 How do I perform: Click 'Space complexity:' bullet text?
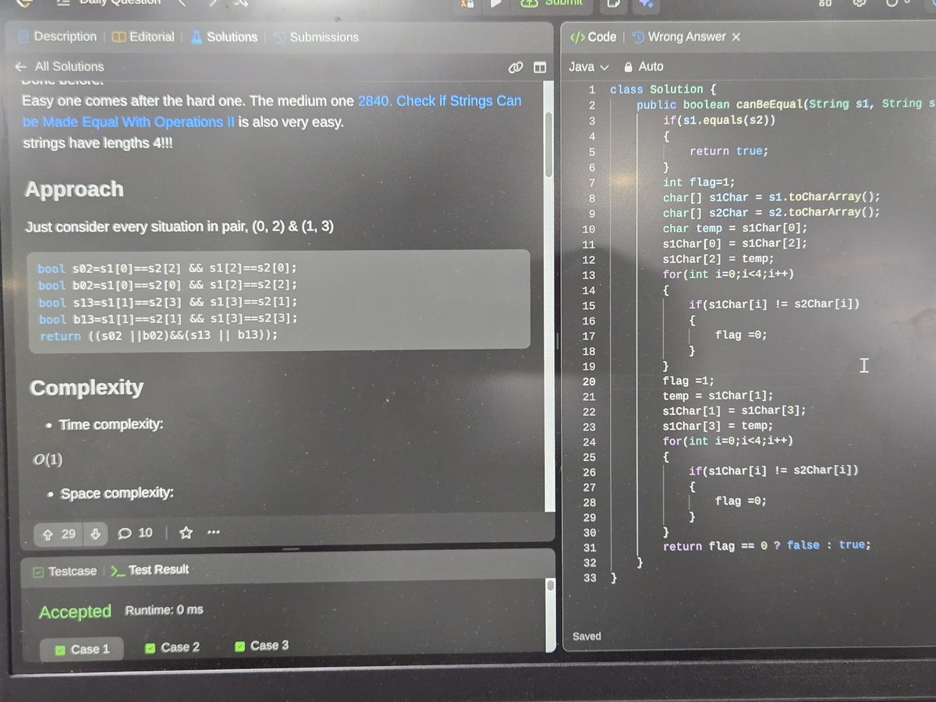coord(117,493)
